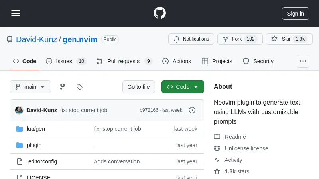This screenshot has height=179, width=319.
Task: Open the three-dot more tabs menu
Action: 303,61
